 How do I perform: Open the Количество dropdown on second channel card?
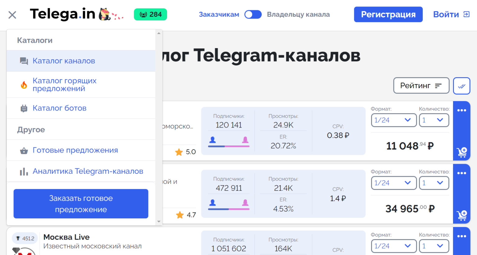(x=434, y=183)
